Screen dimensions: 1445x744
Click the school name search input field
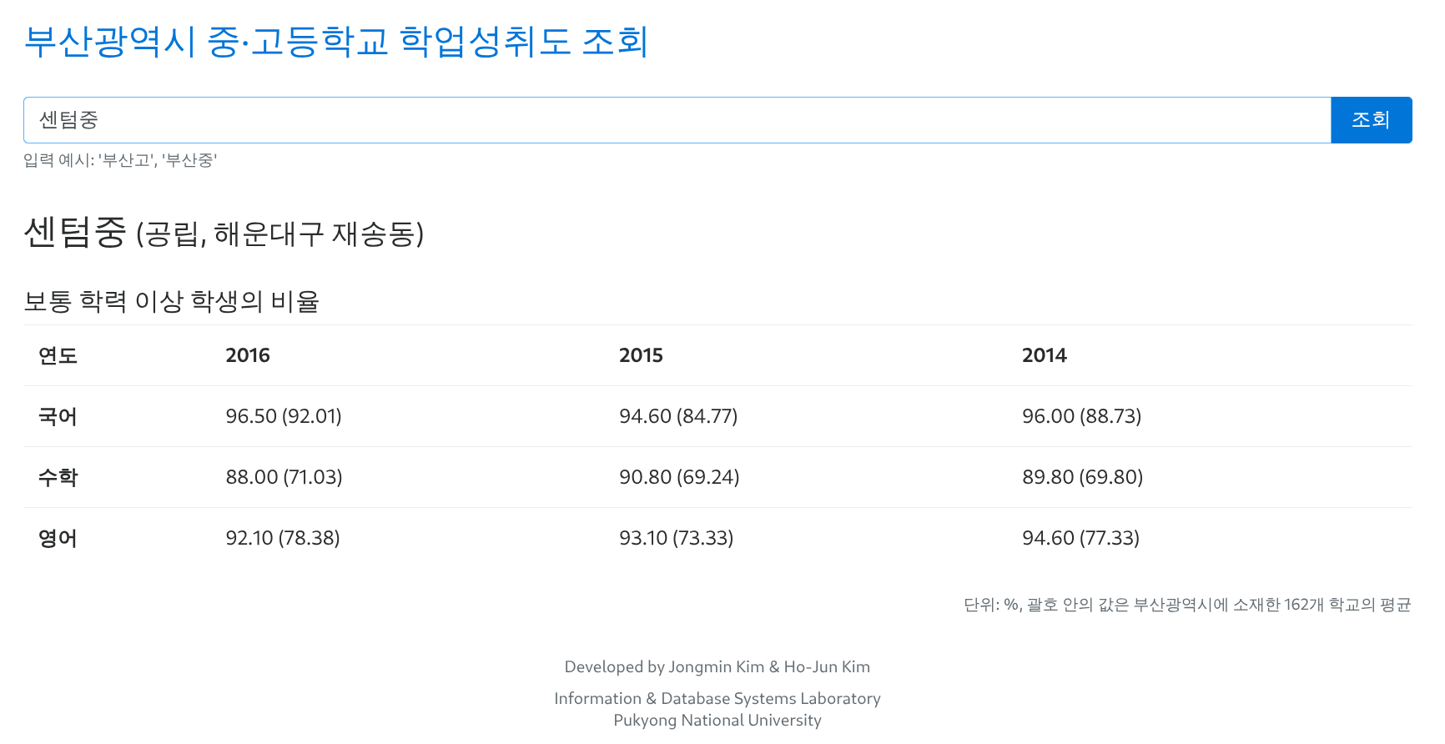click(x=676, y=120)
